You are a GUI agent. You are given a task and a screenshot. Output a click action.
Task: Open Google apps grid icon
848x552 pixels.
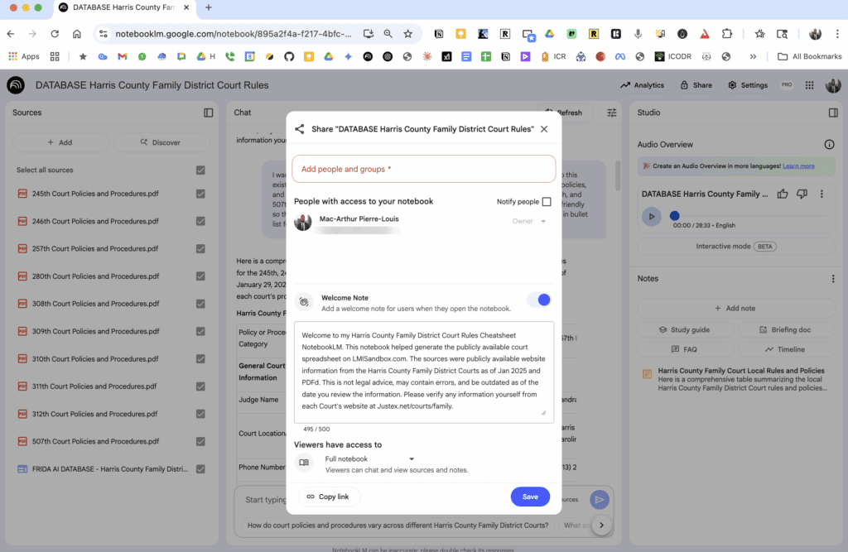[809, 85]
